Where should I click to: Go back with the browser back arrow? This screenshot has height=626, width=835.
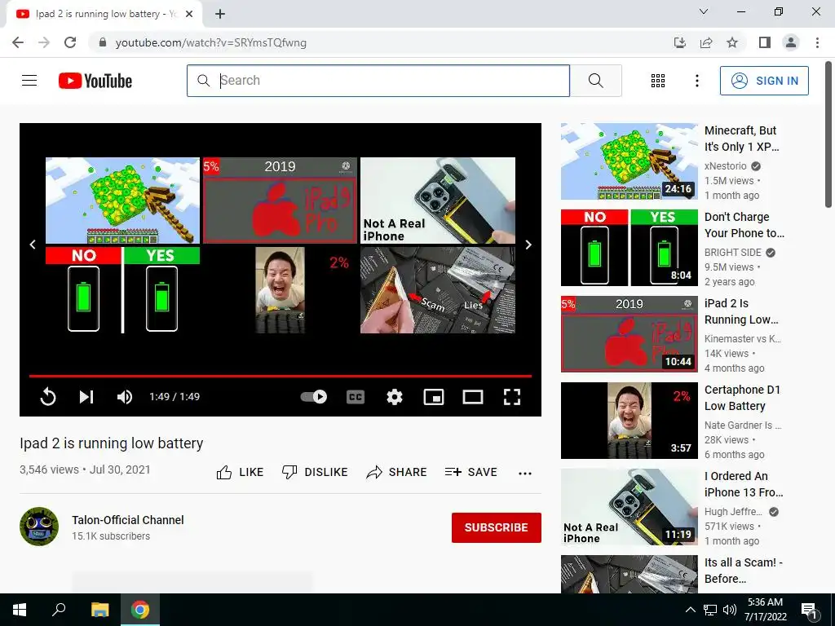(x=18, y=42)
